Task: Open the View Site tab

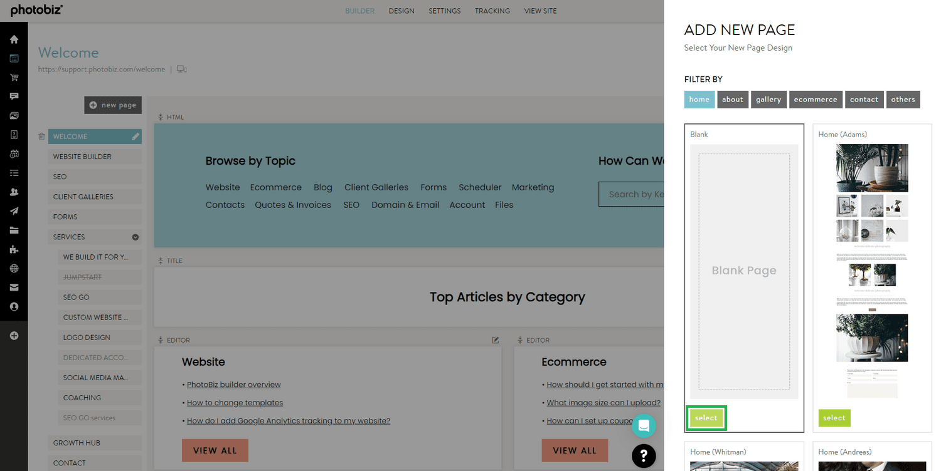Action: tap(540, 11)
